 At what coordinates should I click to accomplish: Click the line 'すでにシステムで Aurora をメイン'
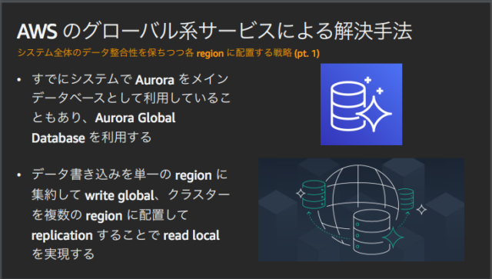[x=130, y=79]
